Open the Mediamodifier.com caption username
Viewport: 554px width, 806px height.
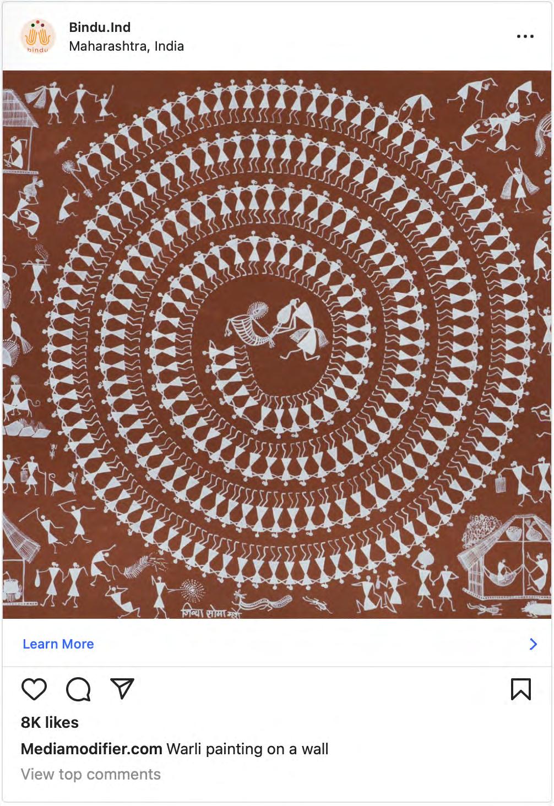91,749
